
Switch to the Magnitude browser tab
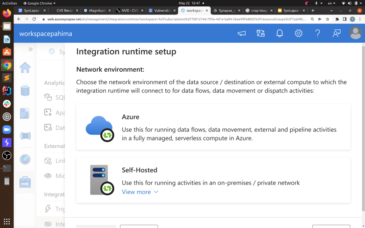(97, 10)
